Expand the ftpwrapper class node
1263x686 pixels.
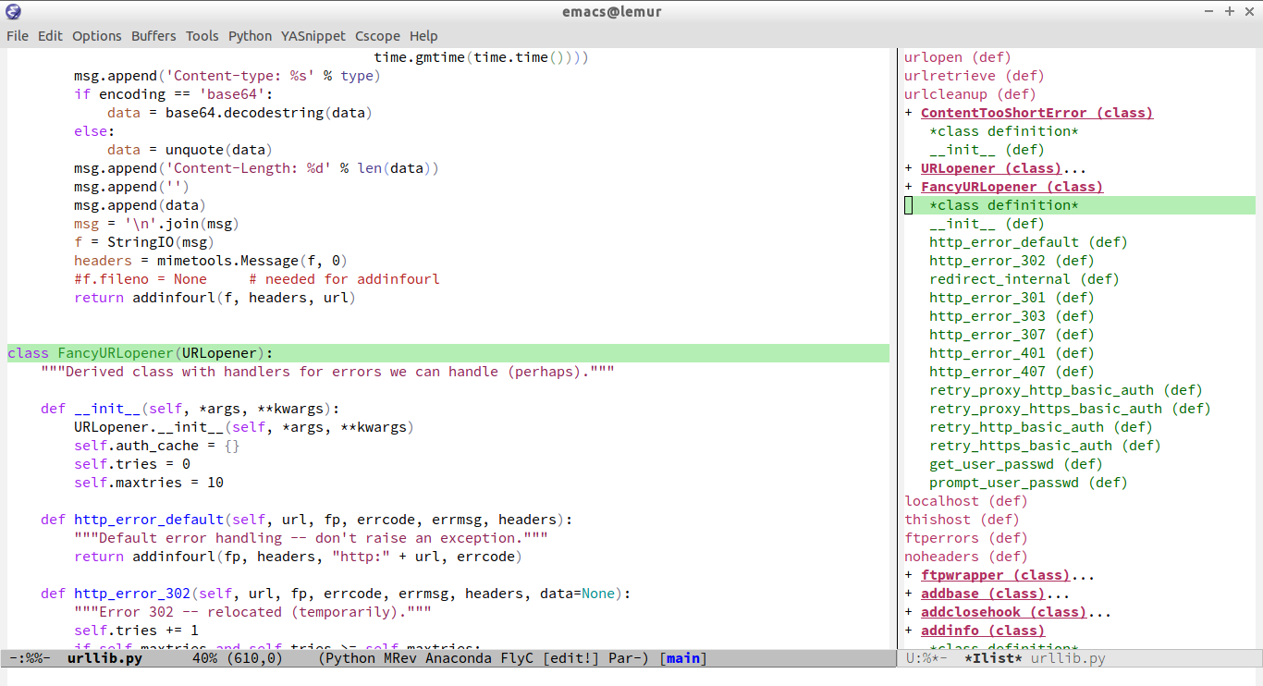tap(909, 575)
